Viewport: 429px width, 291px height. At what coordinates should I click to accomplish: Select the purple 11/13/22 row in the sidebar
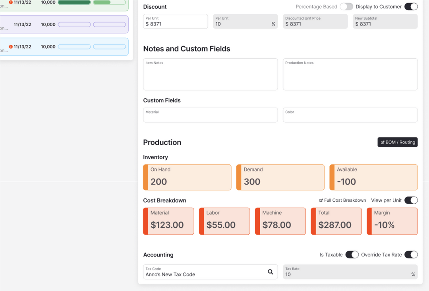pyautogui.click(x=64, y=24)
